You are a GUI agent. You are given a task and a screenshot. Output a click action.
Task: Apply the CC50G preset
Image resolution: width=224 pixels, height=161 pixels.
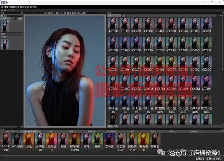click(x=206, y=44)
